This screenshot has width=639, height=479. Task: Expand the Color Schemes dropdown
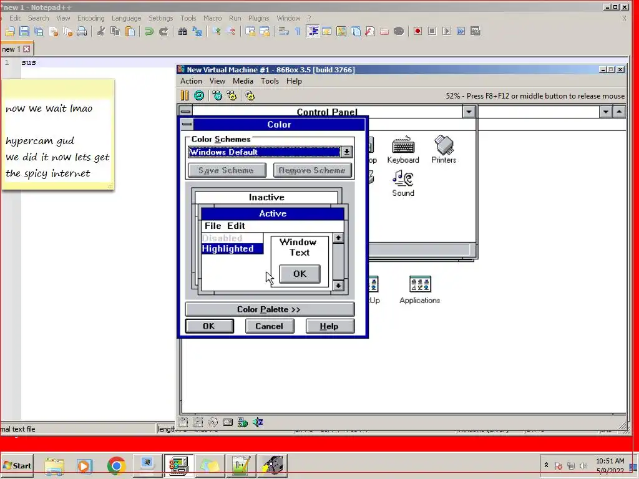[346, 152]
